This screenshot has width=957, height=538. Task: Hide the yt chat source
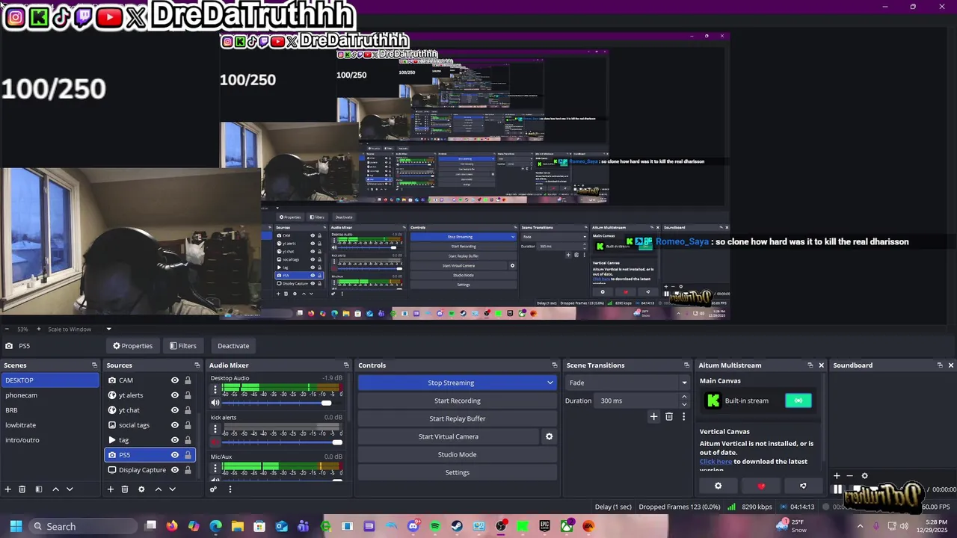[175, 410]
